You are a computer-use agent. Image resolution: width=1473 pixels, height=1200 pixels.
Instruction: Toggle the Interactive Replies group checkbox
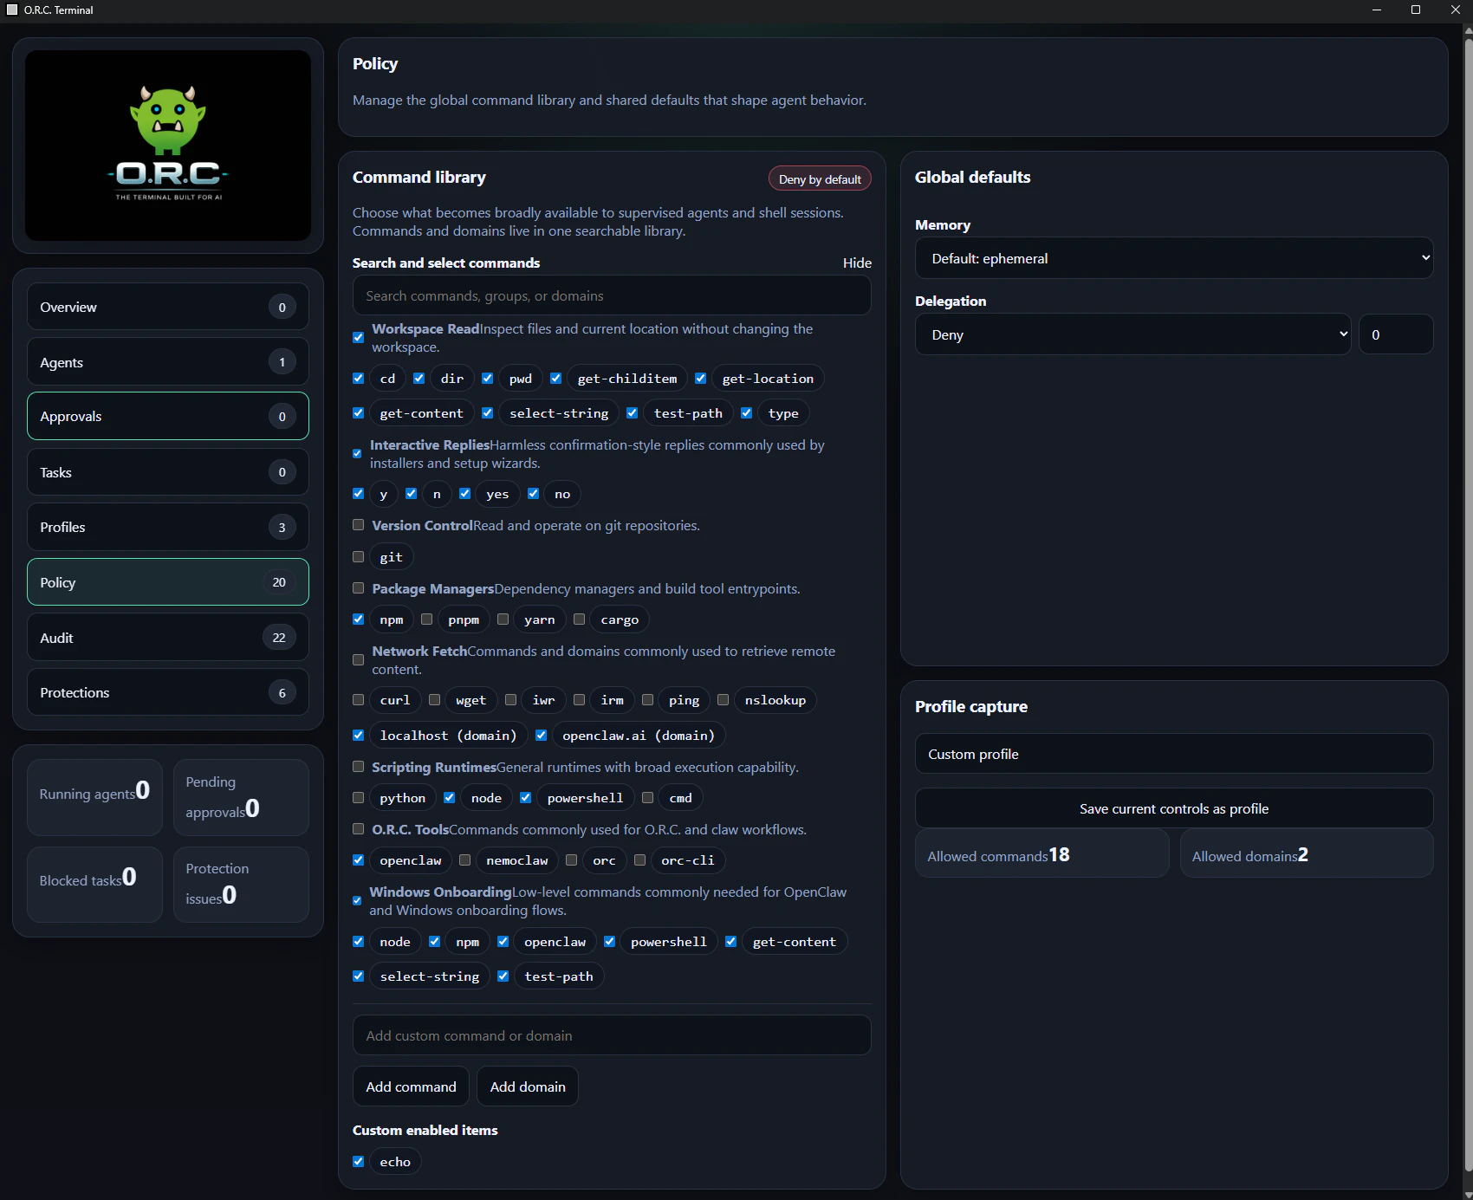(x=357, y=454)
